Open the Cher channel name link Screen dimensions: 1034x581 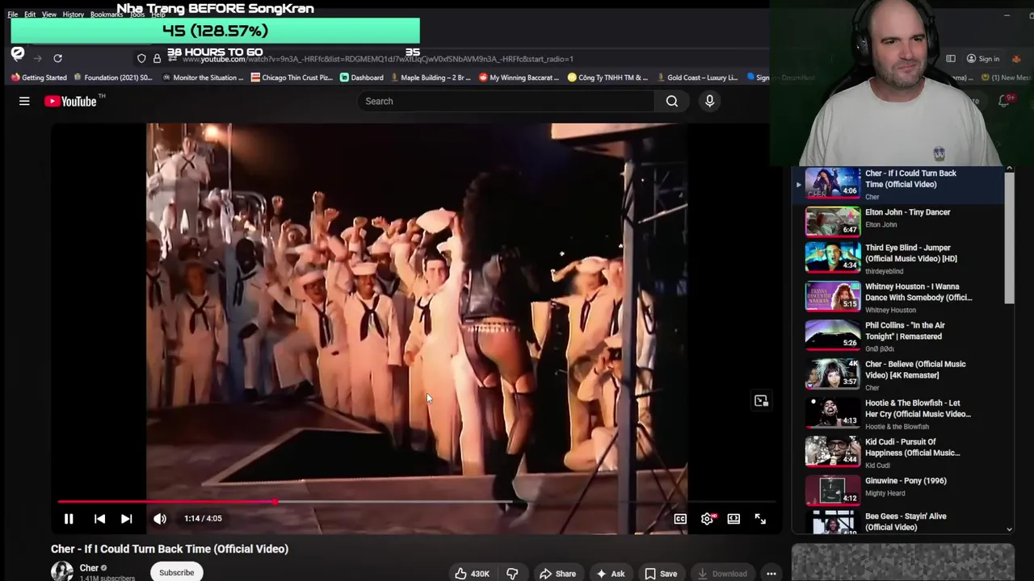89,568
